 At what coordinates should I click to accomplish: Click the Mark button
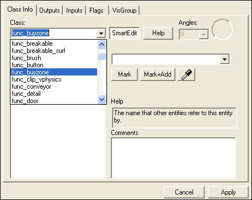click(x=125, y=74)
